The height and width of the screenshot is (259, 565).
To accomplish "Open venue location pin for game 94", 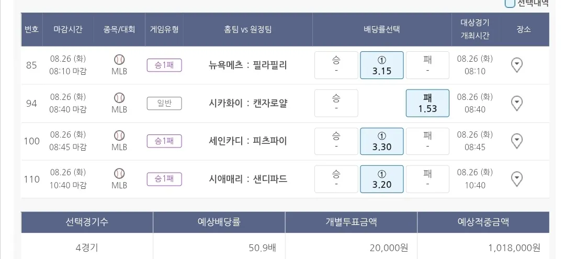I will coord(516,103).
